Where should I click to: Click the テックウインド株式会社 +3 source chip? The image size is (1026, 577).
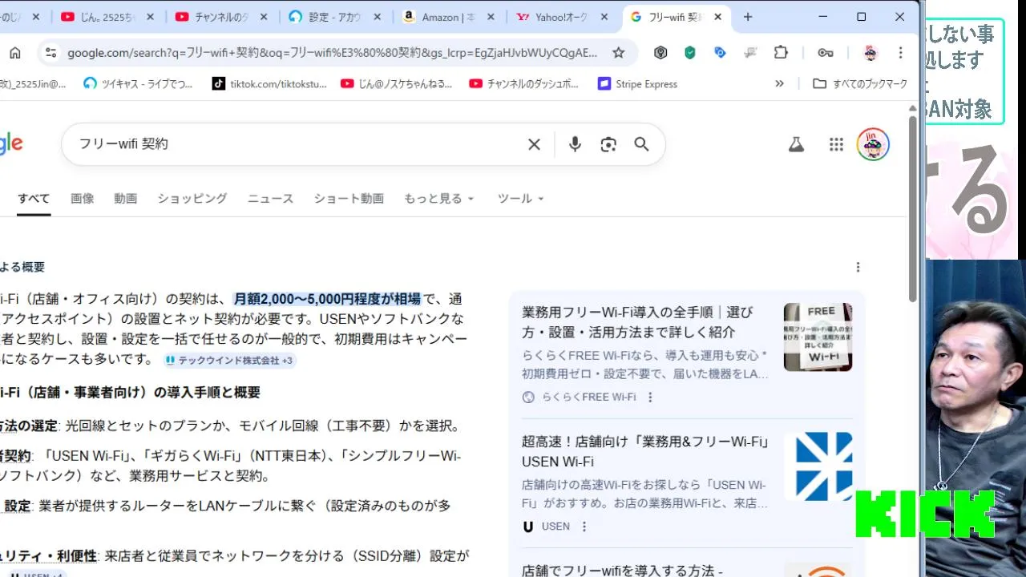(x=229, y=361)
